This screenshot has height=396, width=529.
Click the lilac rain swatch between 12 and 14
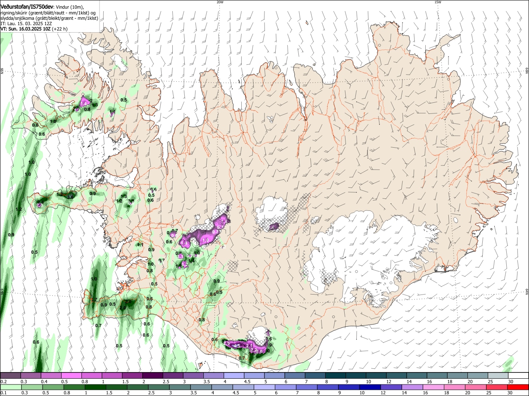click(391, 387)
